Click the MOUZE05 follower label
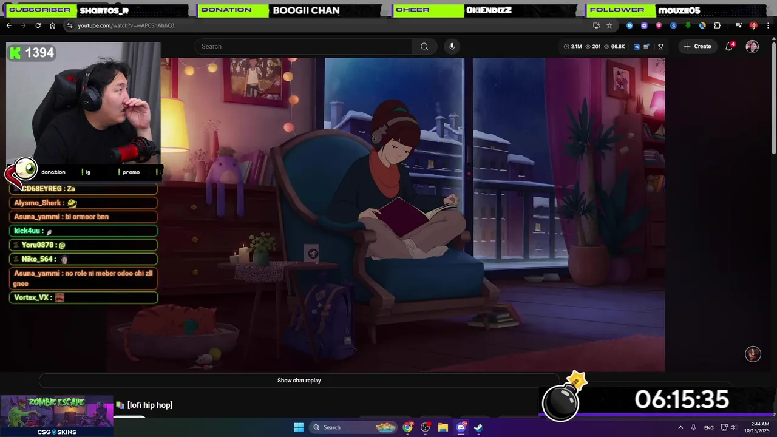 click(x=679, y=10)
